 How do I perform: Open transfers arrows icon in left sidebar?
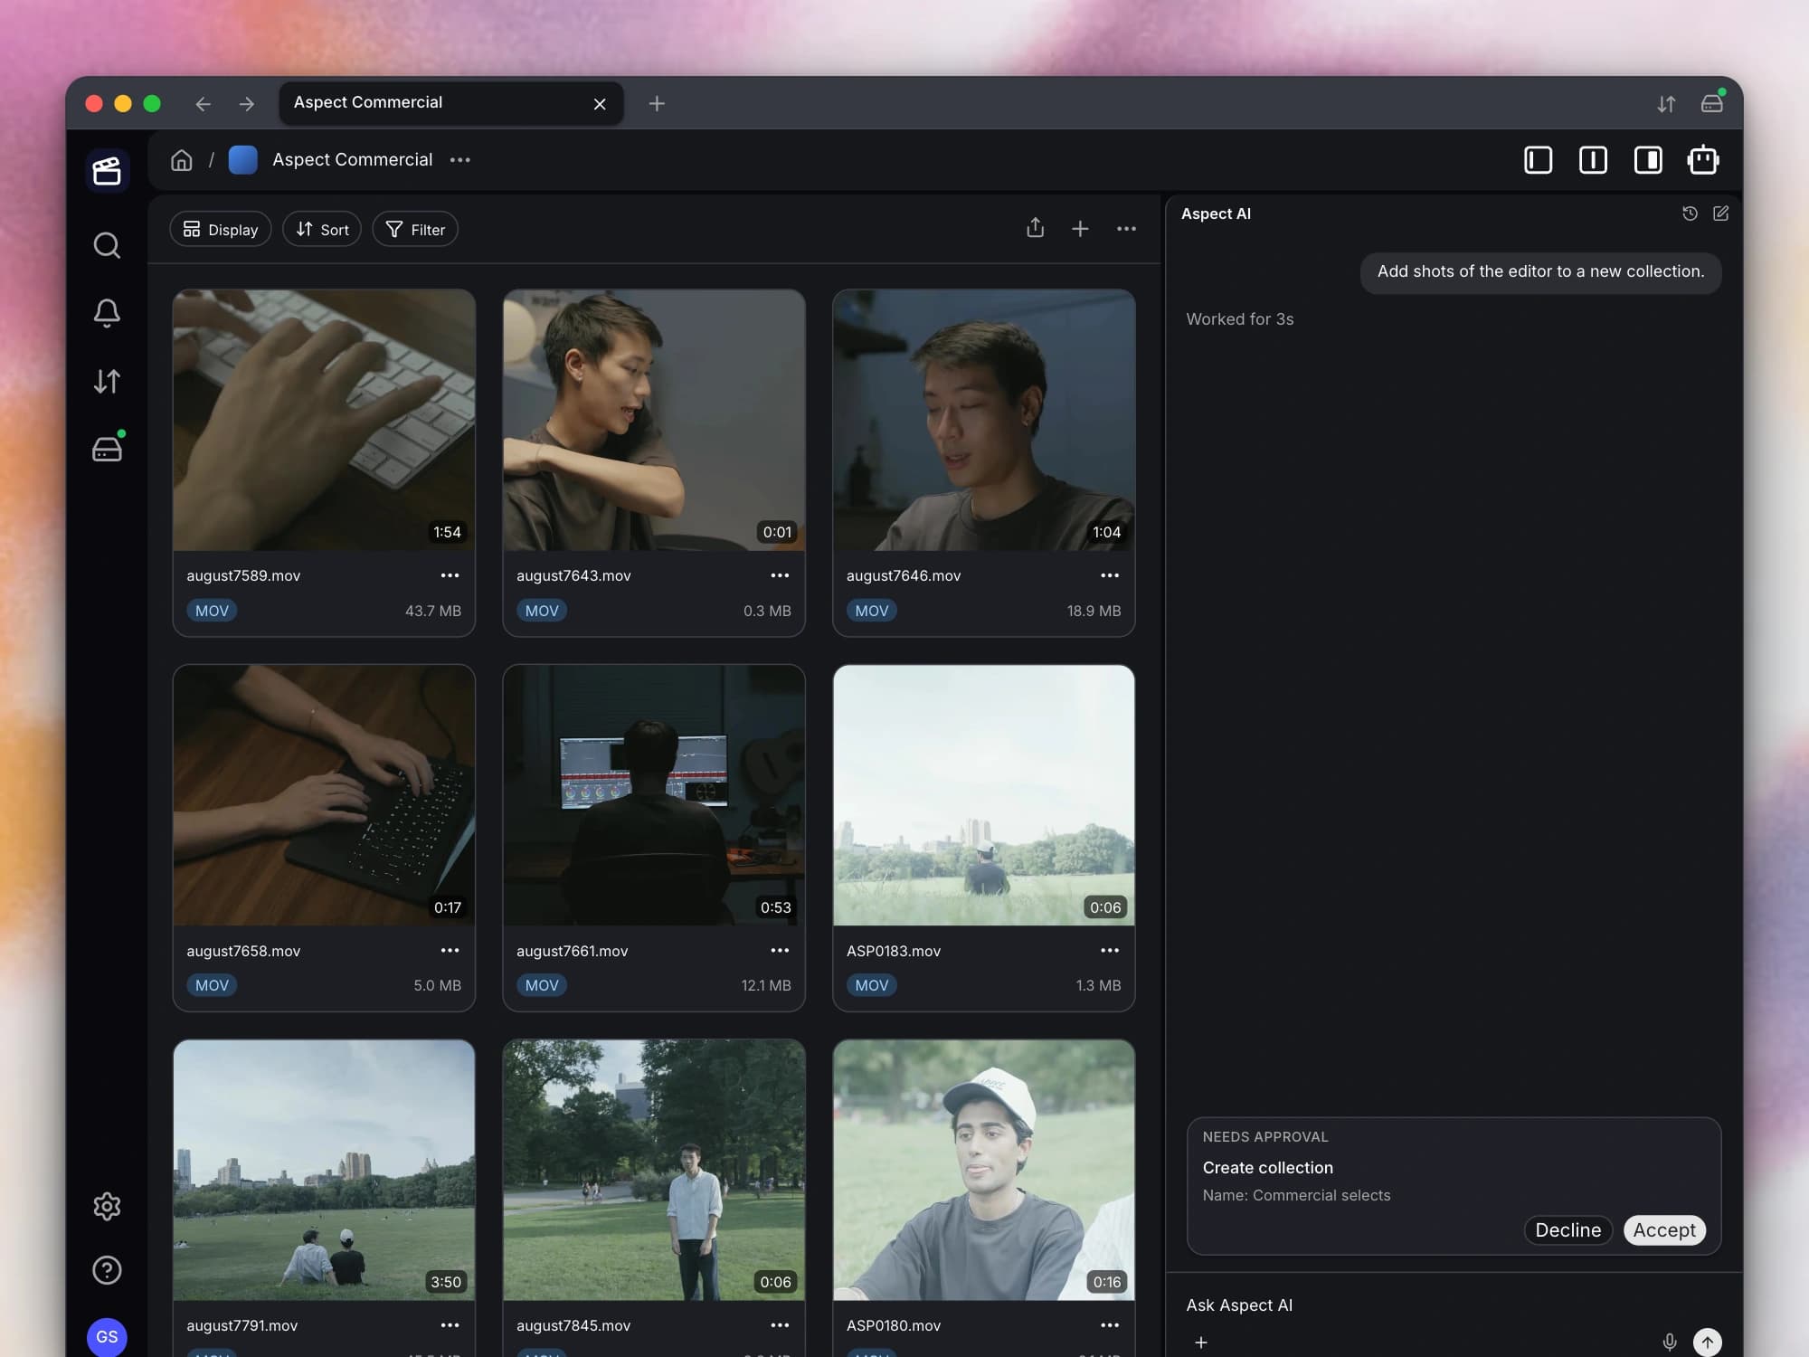coord(107,381)
